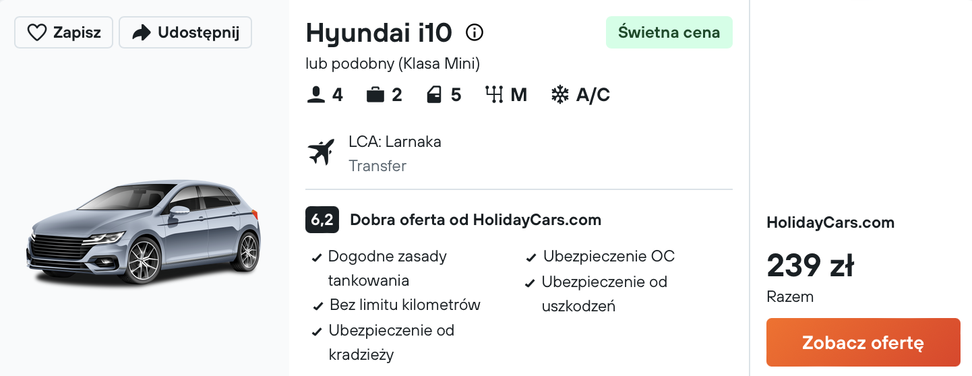972x376 pixels.
Task: Click the heart icon to save offer
Action: 36,33
